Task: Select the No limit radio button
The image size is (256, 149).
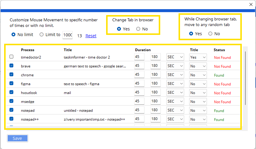Action: [13, 35]
